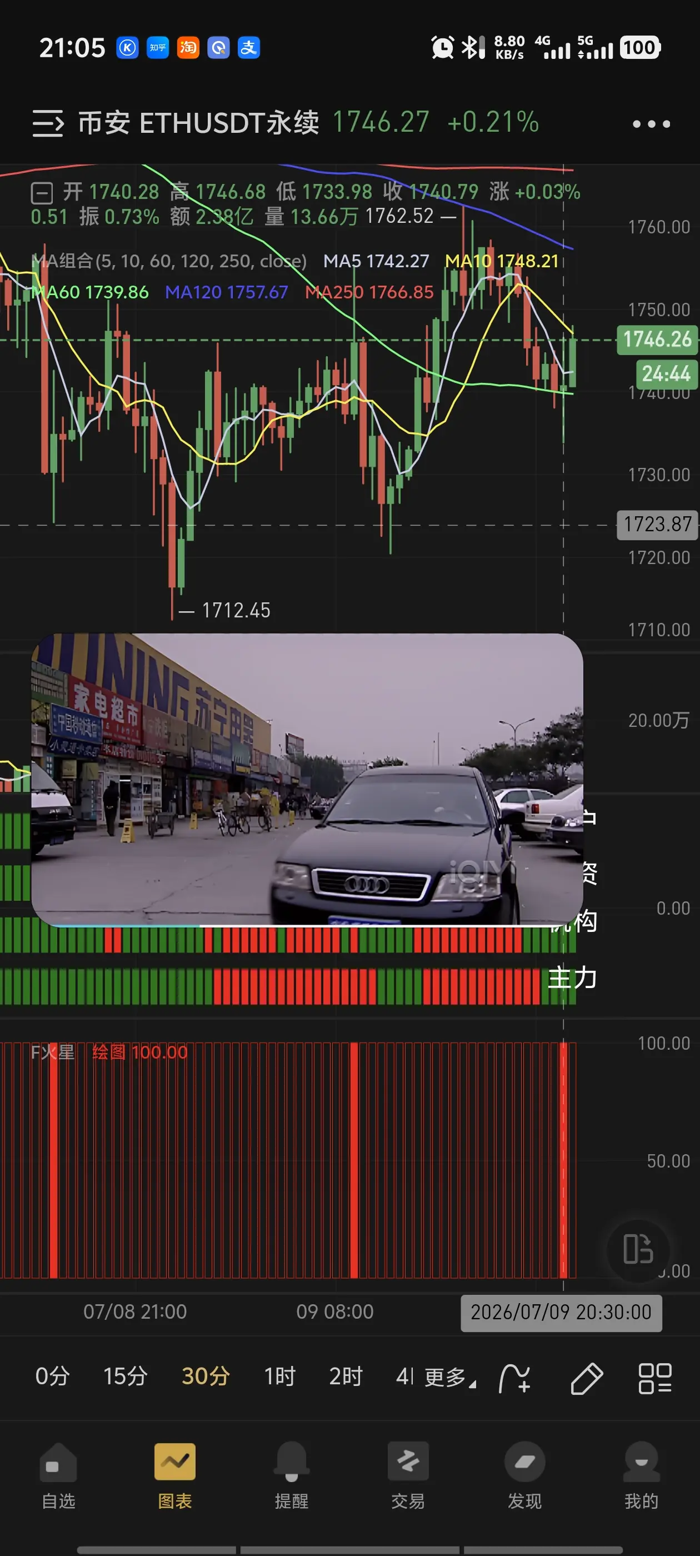This screenshot has width=700, height=1556.
Task: Open the symbol list menu icon
Action: [x=48, y=123]
